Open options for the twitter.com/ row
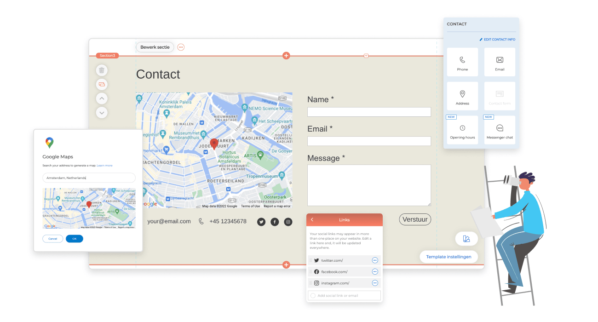 [375, 260]
